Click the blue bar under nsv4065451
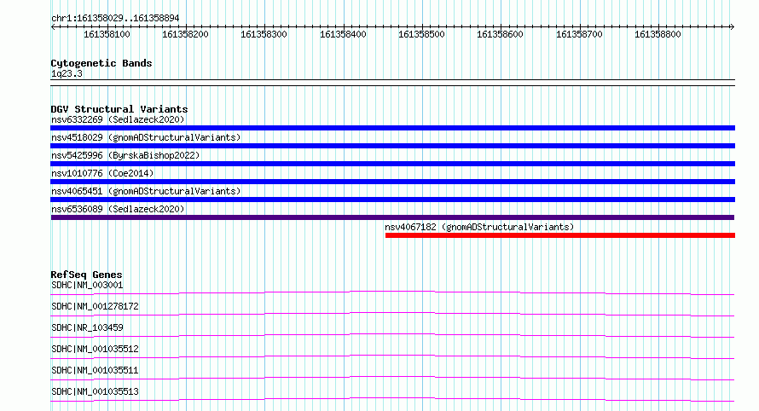Viewport: 759px width, 411px height. pos(392,200)
